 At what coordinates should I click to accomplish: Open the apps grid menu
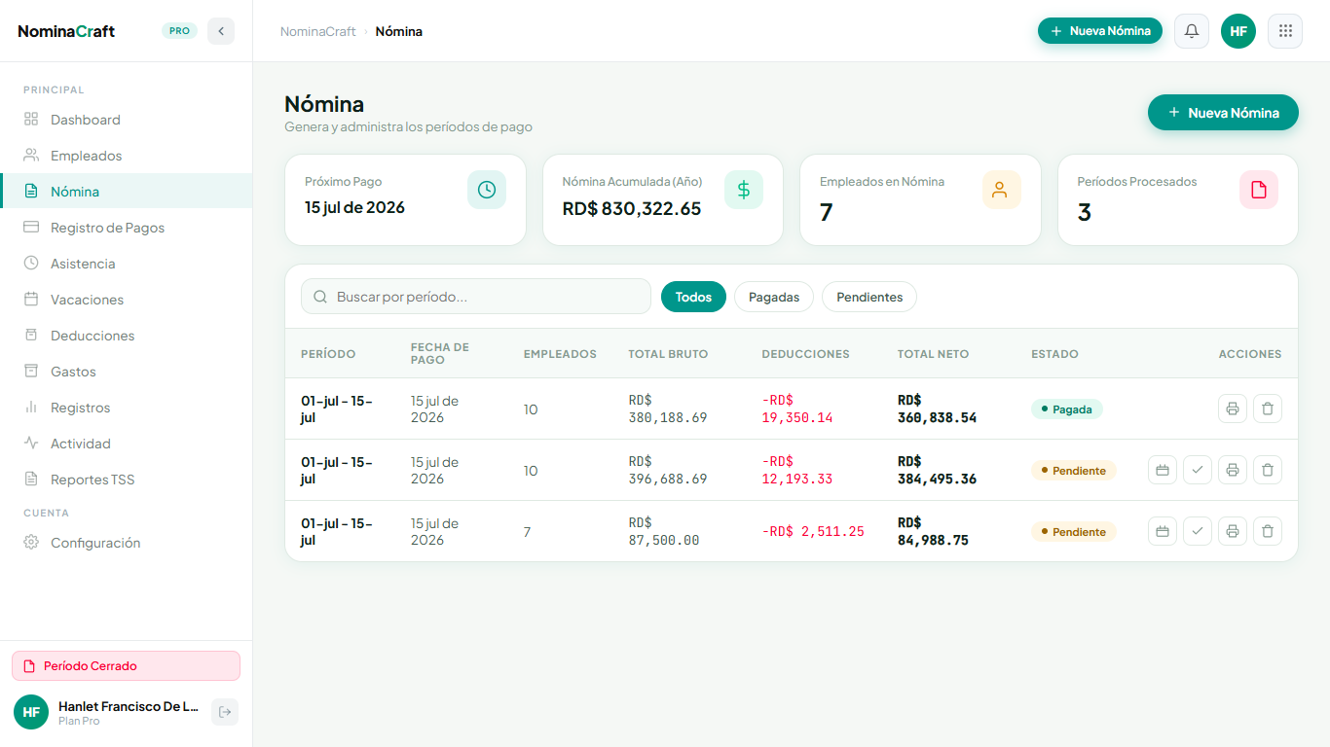1285,31
